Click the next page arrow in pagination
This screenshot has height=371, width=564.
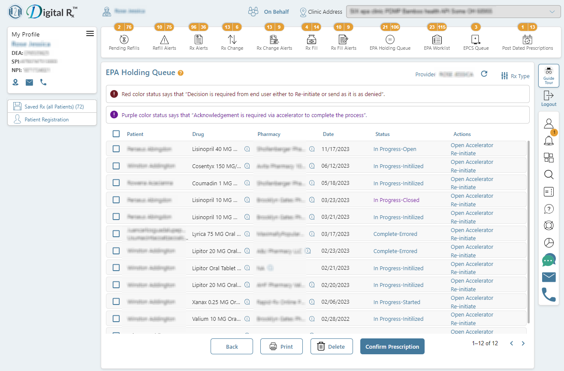[523, 343]
